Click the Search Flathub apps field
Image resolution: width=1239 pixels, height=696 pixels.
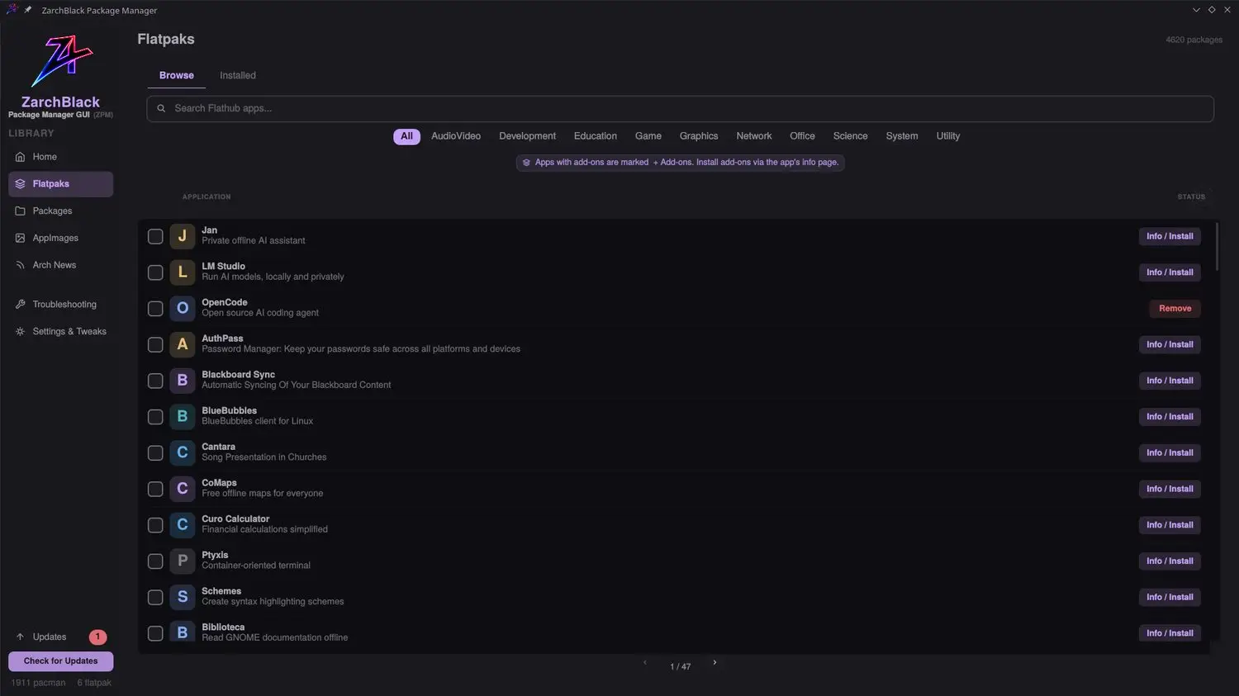680,108
